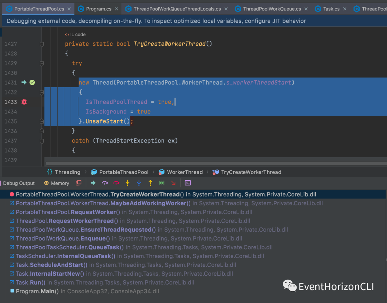Select the TryCreateWorkerThread() stack frame

click(x=192, y=195)
